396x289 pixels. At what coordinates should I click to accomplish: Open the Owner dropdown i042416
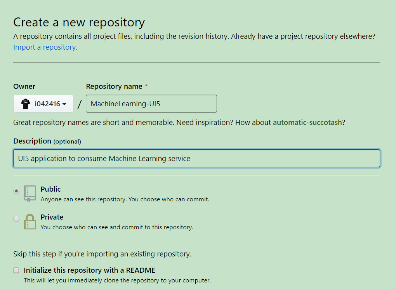(x=43, y=104)
